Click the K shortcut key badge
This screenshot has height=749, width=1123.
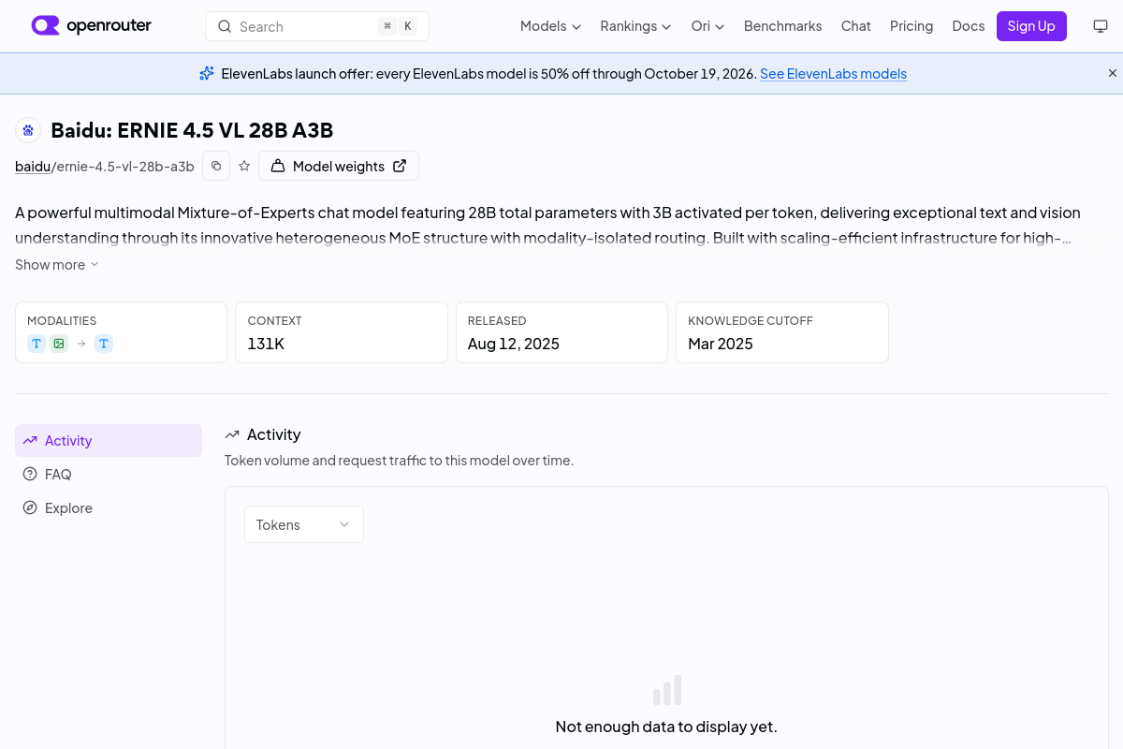coord(408,26)
